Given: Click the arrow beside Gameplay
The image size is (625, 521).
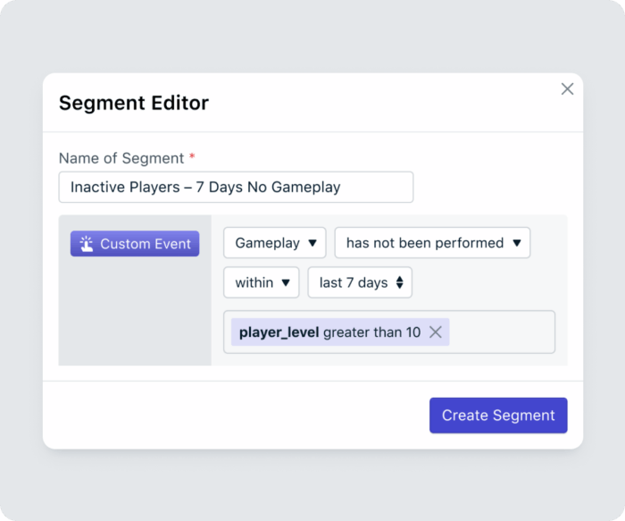Looking at the screenshot, I should point(312,243).
